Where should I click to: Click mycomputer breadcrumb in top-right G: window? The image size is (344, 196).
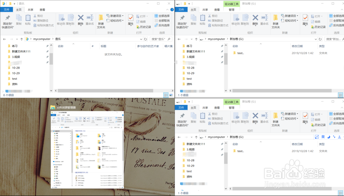click(x=216, y=39)
